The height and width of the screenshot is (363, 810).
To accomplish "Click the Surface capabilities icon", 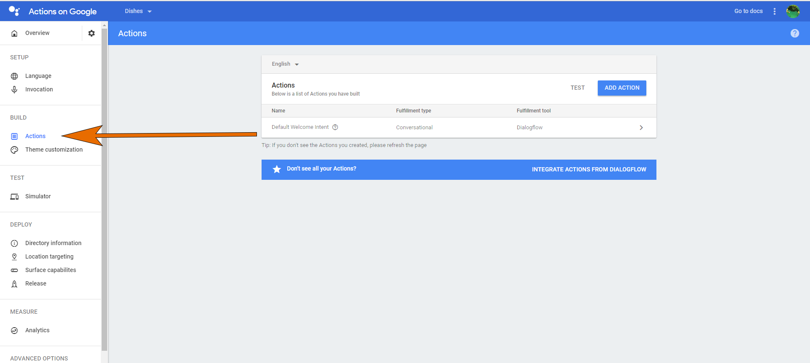I will coord(14,270).
